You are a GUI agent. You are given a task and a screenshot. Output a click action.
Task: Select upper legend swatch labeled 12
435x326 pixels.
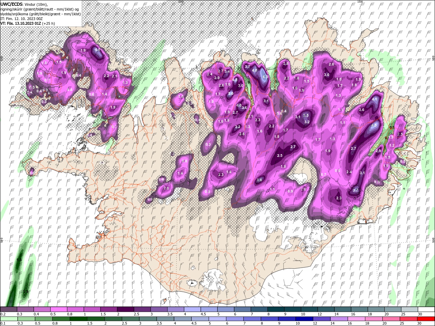326,309
